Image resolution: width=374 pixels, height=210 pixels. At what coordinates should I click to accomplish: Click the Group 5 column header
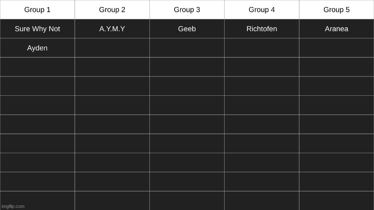337,10
